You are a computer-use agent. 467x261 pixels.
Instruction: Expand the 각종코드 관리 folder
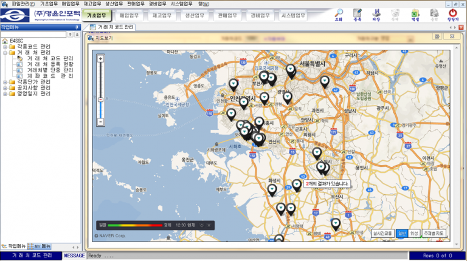click(5, 47)
